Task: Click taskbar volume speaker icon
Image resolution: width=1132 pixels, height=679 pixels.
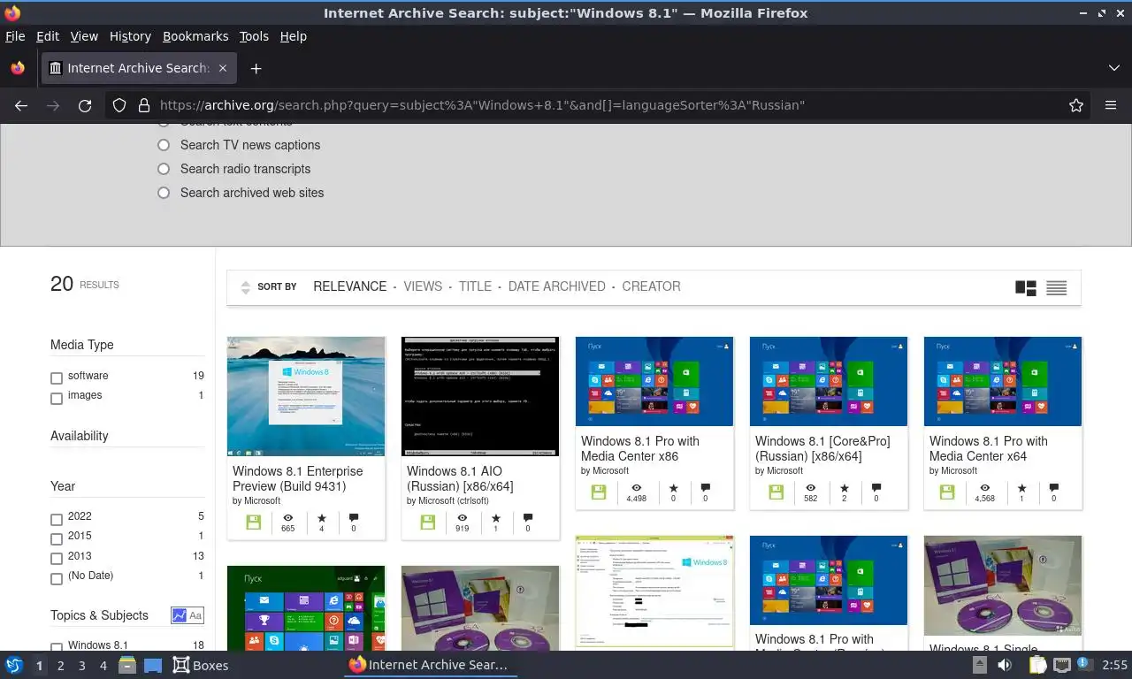Action: point(1005,665)
